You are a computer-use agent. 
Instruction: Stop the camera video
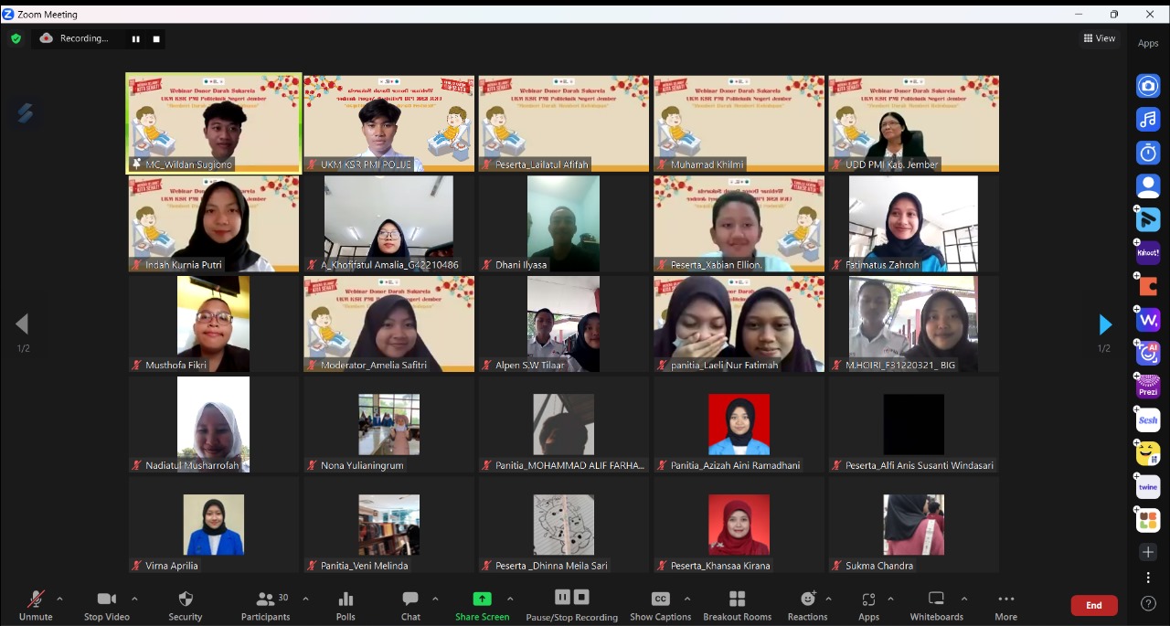pyautogui.click(x=107, y=606)
